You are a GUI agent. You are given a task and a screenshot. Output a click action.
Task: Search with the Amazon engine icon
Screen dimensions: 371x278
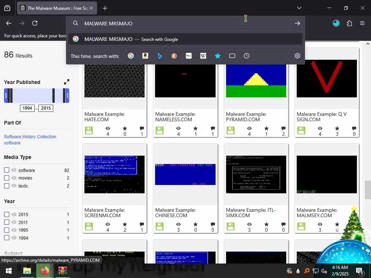[145, 56]
